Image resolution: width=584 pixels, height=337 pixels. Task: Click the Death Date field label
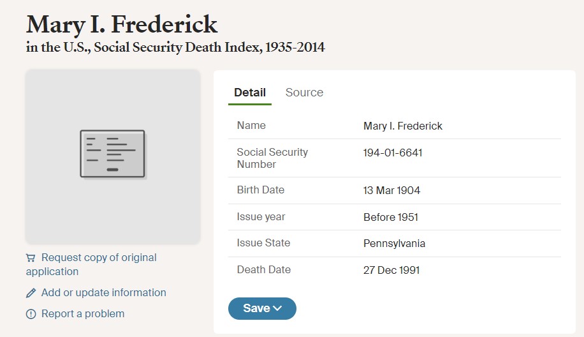coord(264,269)
